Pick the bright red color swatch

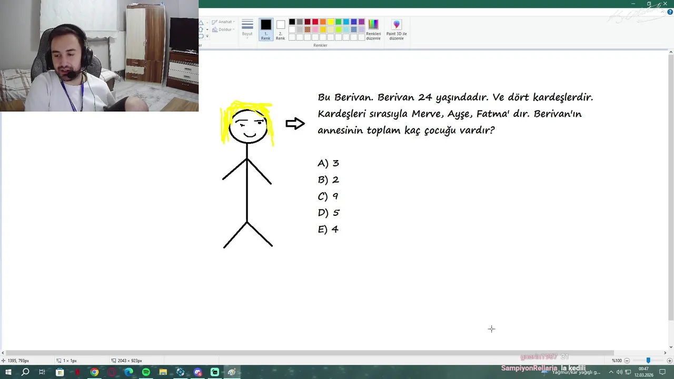point(315,22)
